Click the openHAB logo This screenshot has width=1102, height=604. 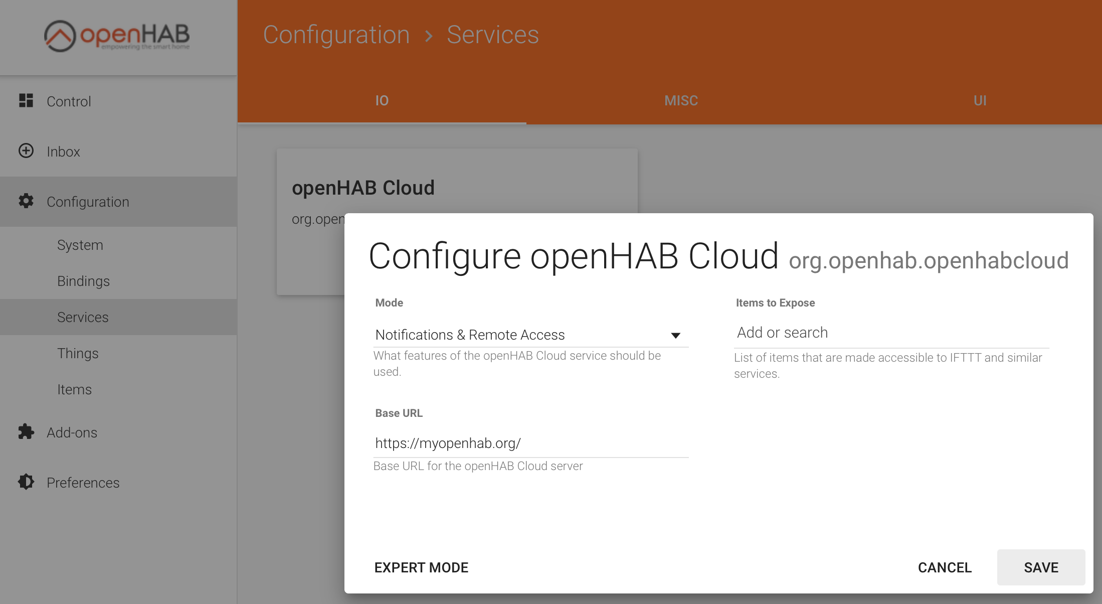pos(117,36)
